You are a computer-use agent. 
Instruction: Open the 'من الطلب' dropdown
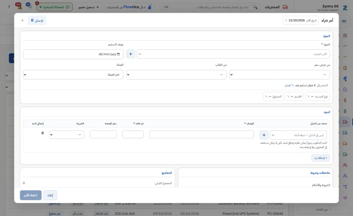(x=176, y=75)
